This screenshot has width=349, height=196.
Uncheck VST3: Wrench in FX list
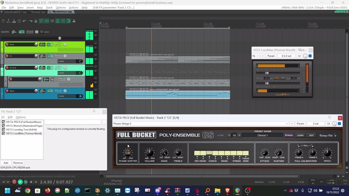click(4, 126)
